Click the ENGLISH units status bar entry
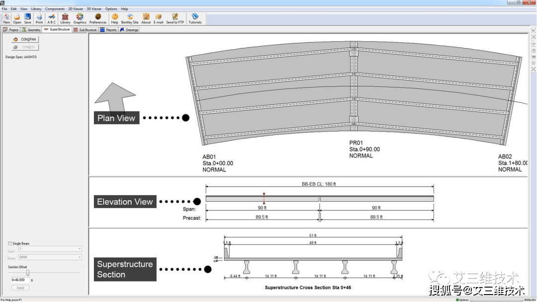This screenshot has width=537, height=302. pos(530,300)
